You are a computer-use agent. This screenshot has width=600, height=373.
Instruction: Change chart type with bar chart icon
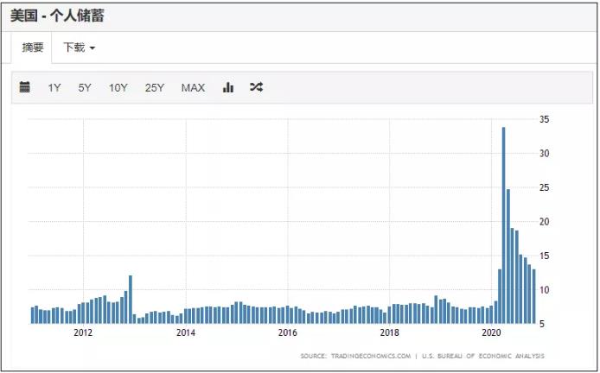click(x=228, y=87)
